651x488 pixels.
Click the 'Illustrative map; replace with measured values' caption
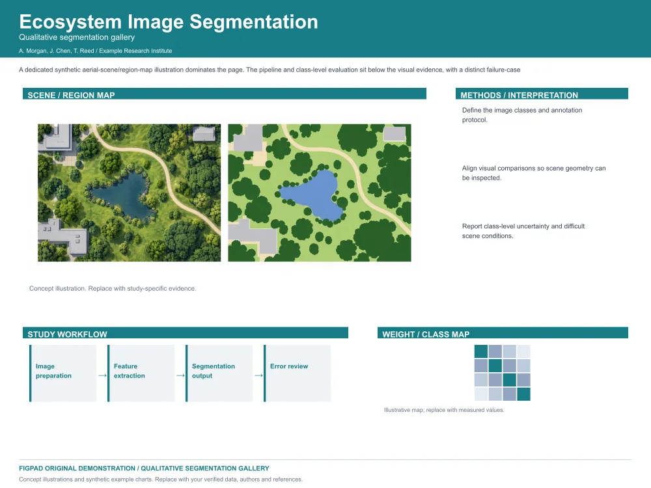444,410
